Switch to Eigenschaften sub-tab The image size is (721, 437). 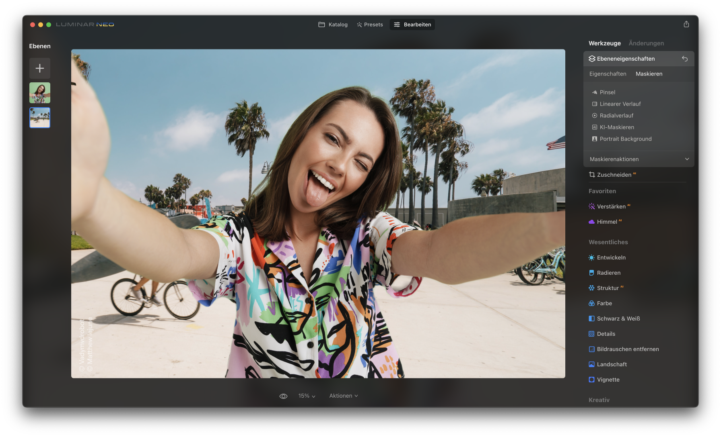[608, 74]
